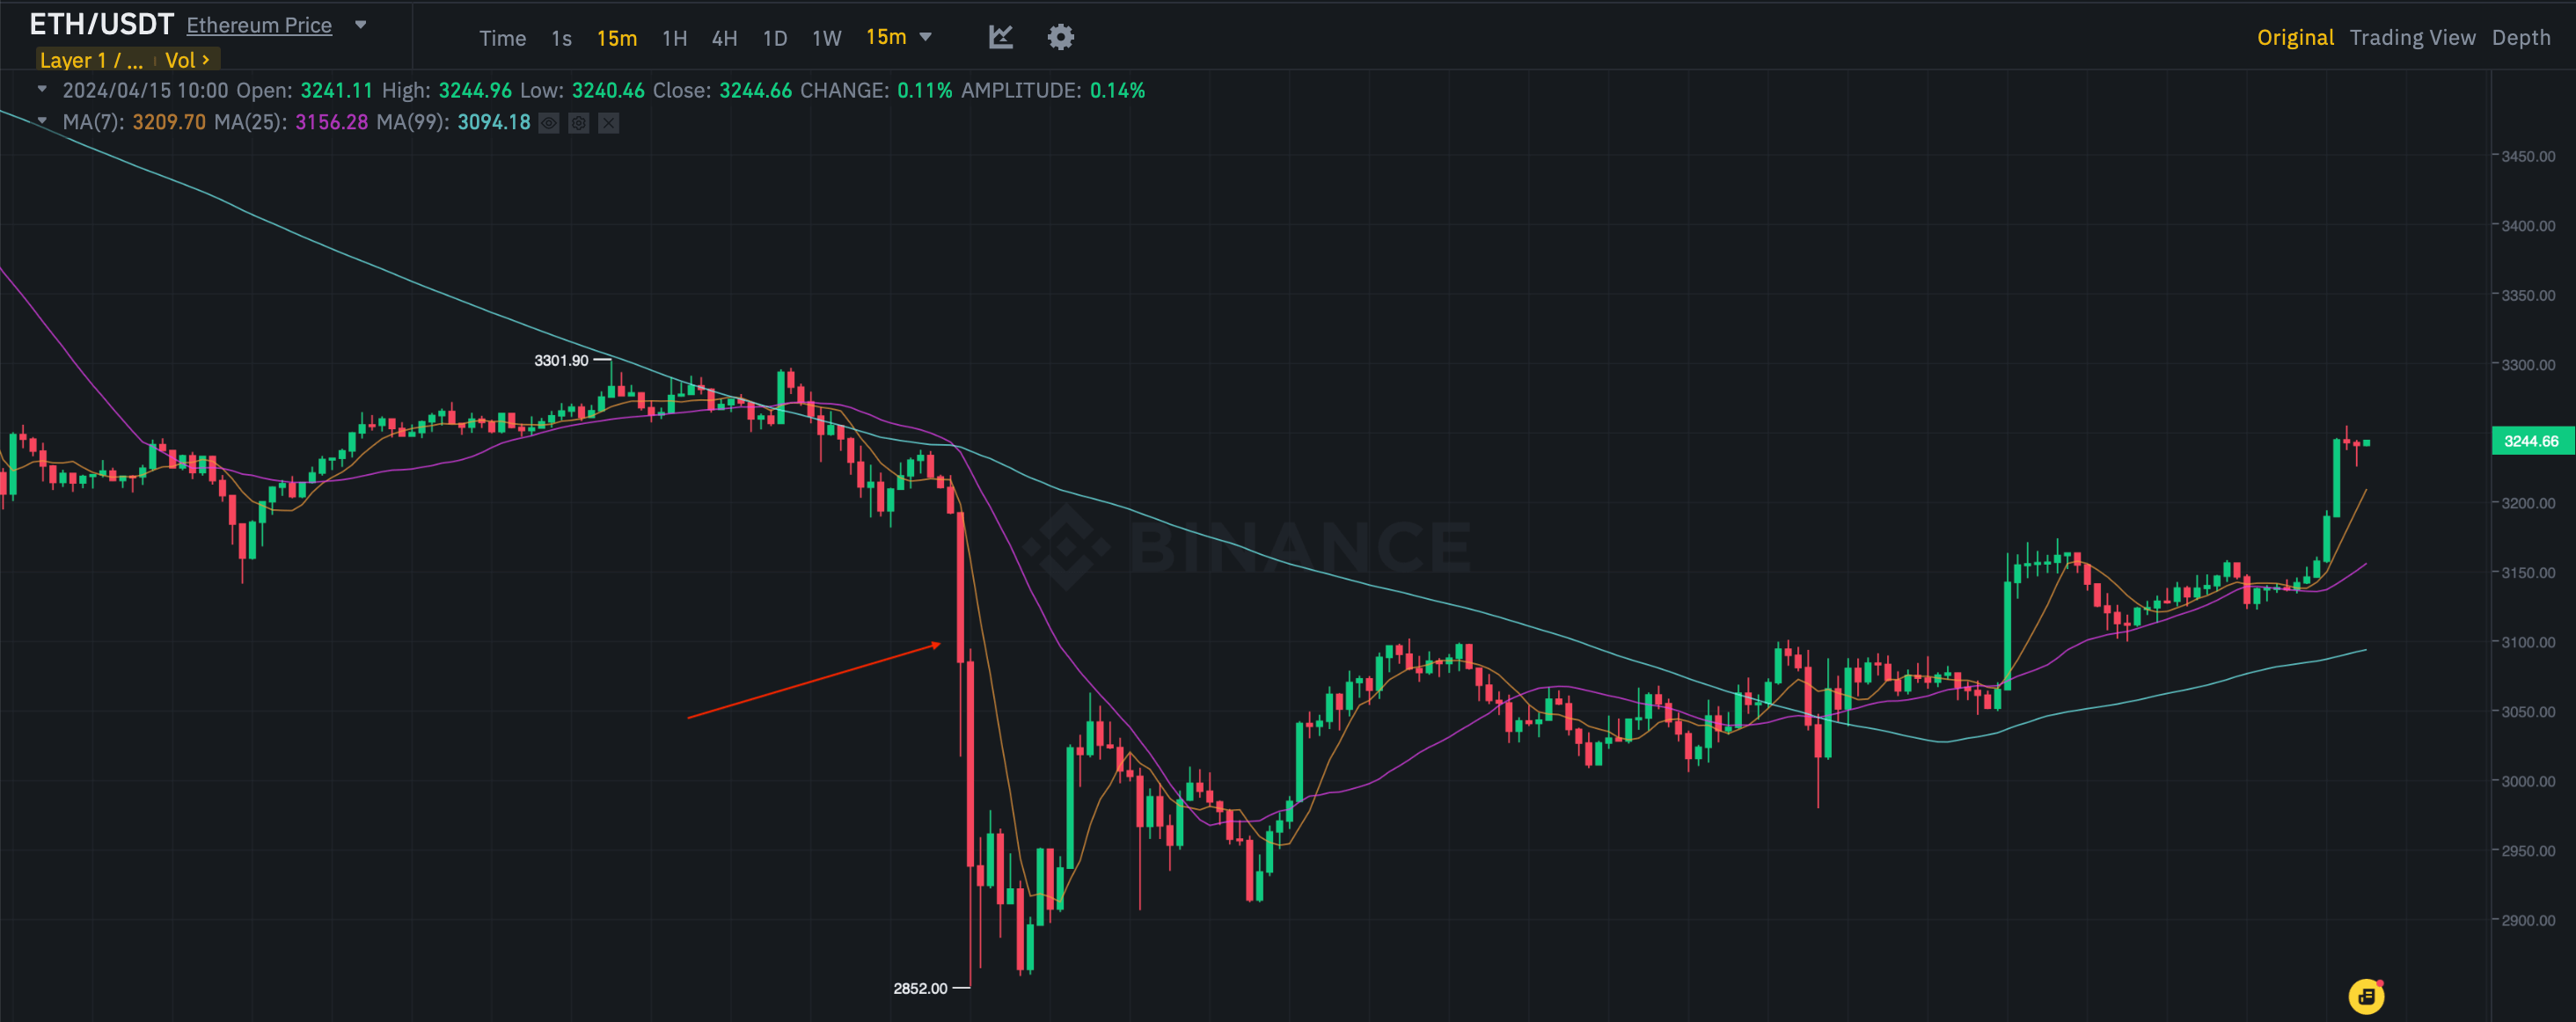Image resolution: width=2576 pixels, height=1022 pixels.
Task: Collapse the MA indicator row arrow
Action: pos(42,121)
